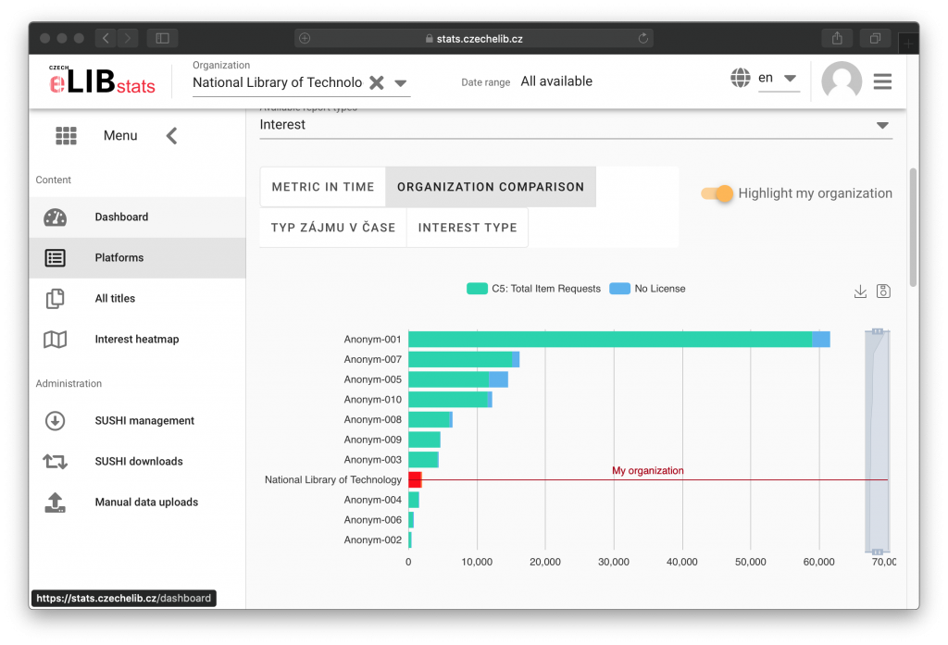Click the Safari address bar

coord(473,38)
